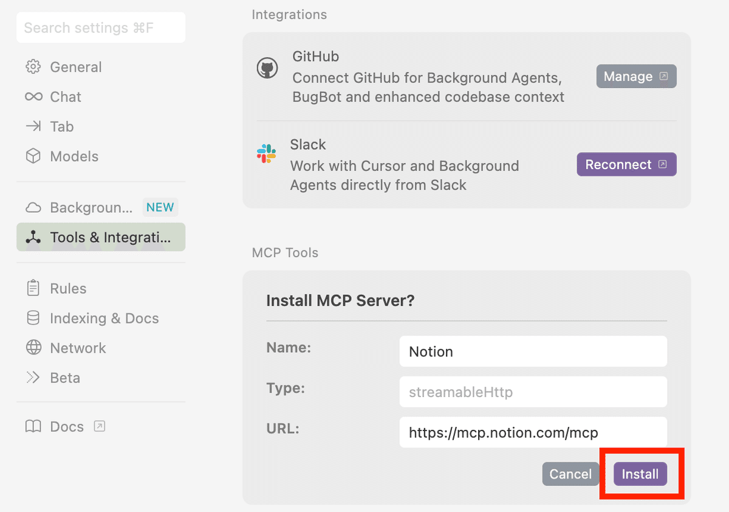The image size is (729, 512).
Task: Click the General gear icon
Action: tap(33, 67)
